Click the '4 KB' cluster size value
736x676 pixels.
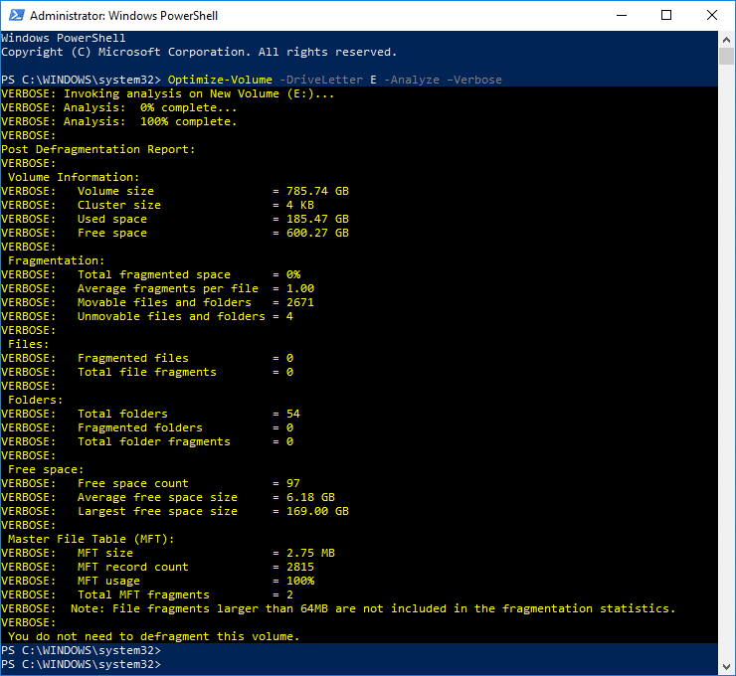[300, 205]
